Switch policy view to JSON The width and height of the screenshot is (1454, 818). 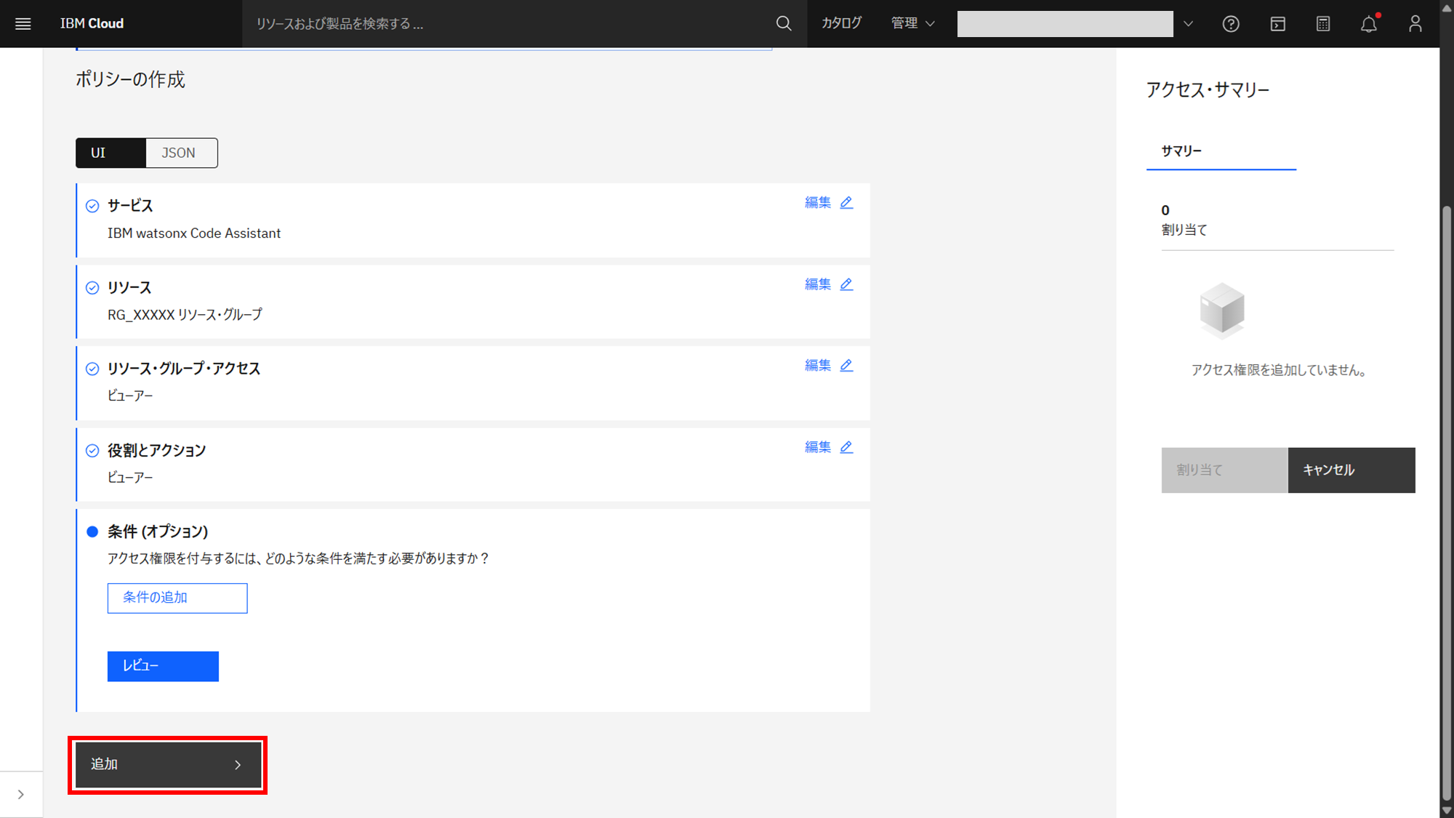[179, 153]
